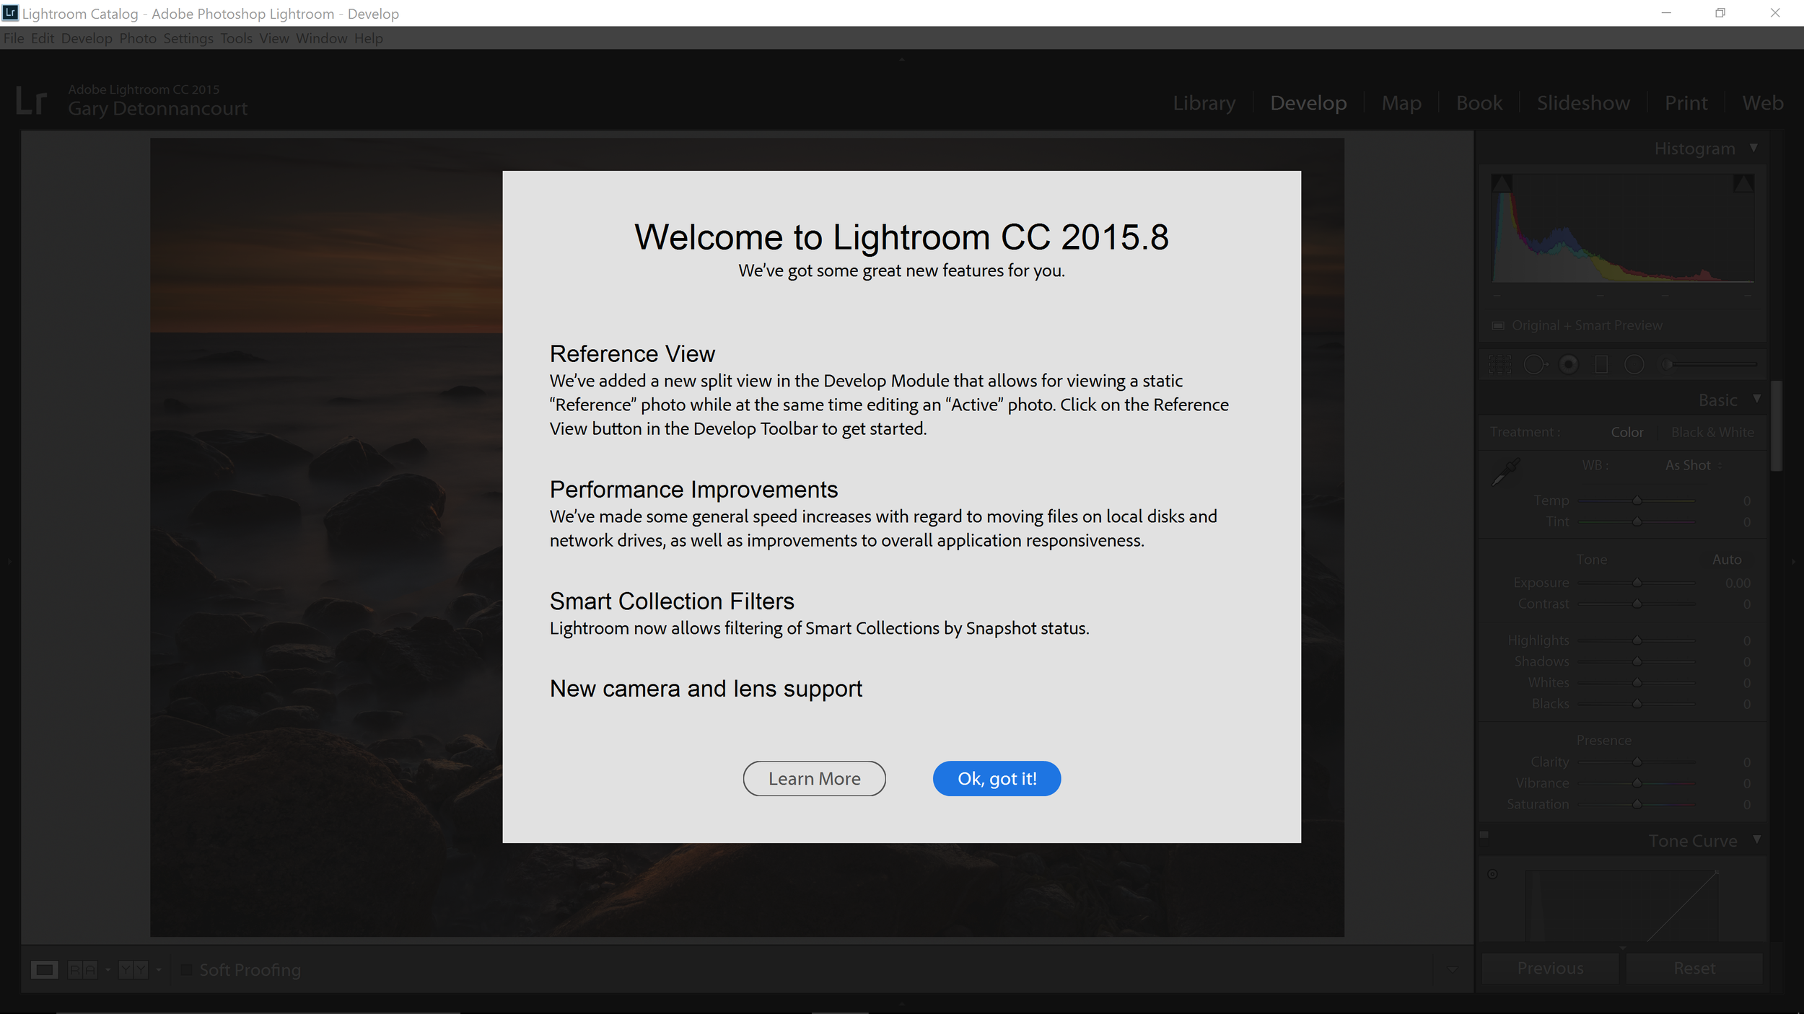Select the Graduated Filter tool
1804x1014 pixels.
coord(1601,365)
